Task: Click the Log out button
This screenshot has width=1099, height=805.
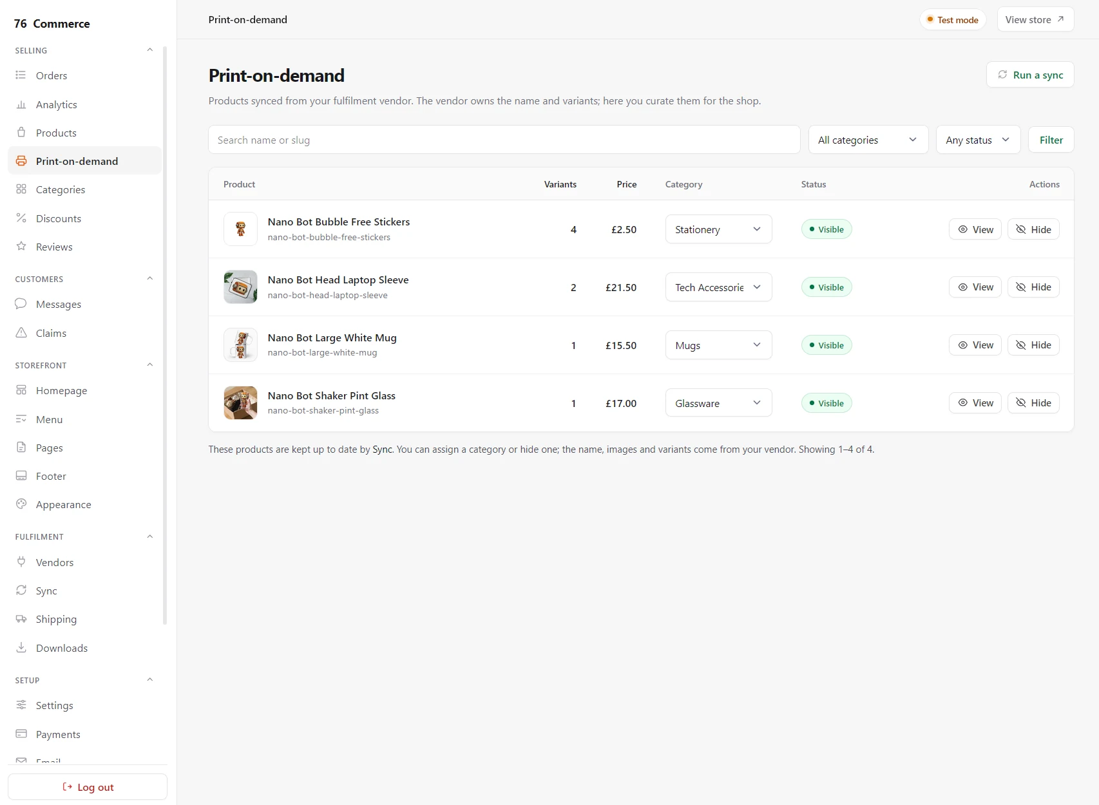Action: point(88,787)
